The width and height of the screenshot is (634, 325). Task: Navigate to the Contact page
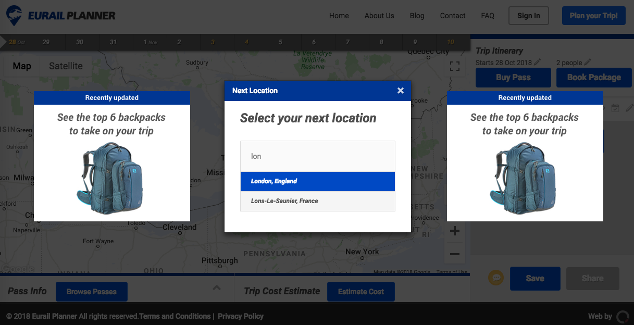[x=453, y=16]
